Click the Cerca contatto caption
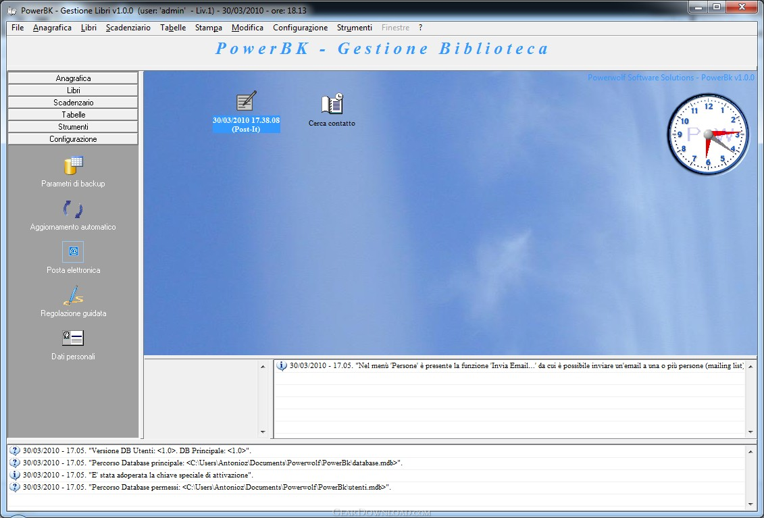 point(332,124)
